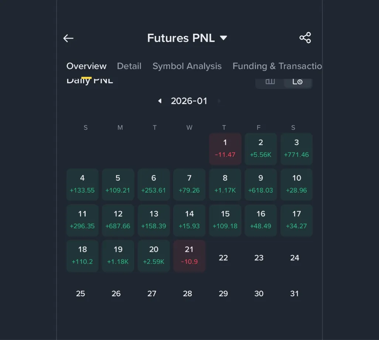Viewport: 379px width, 340px height.
Task: Choose day 3 showing +771.46
Action: [x=296, y=149]
